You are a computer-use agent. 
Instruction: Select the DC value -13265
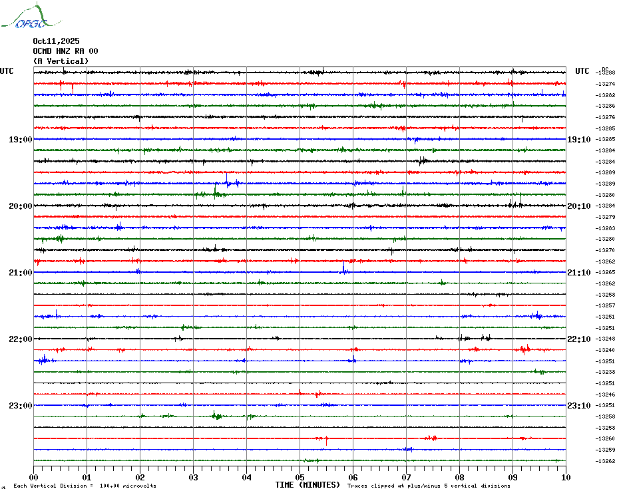606,272
